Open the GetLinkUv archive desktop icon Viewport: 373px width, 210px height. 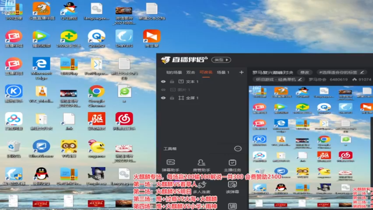69,177
